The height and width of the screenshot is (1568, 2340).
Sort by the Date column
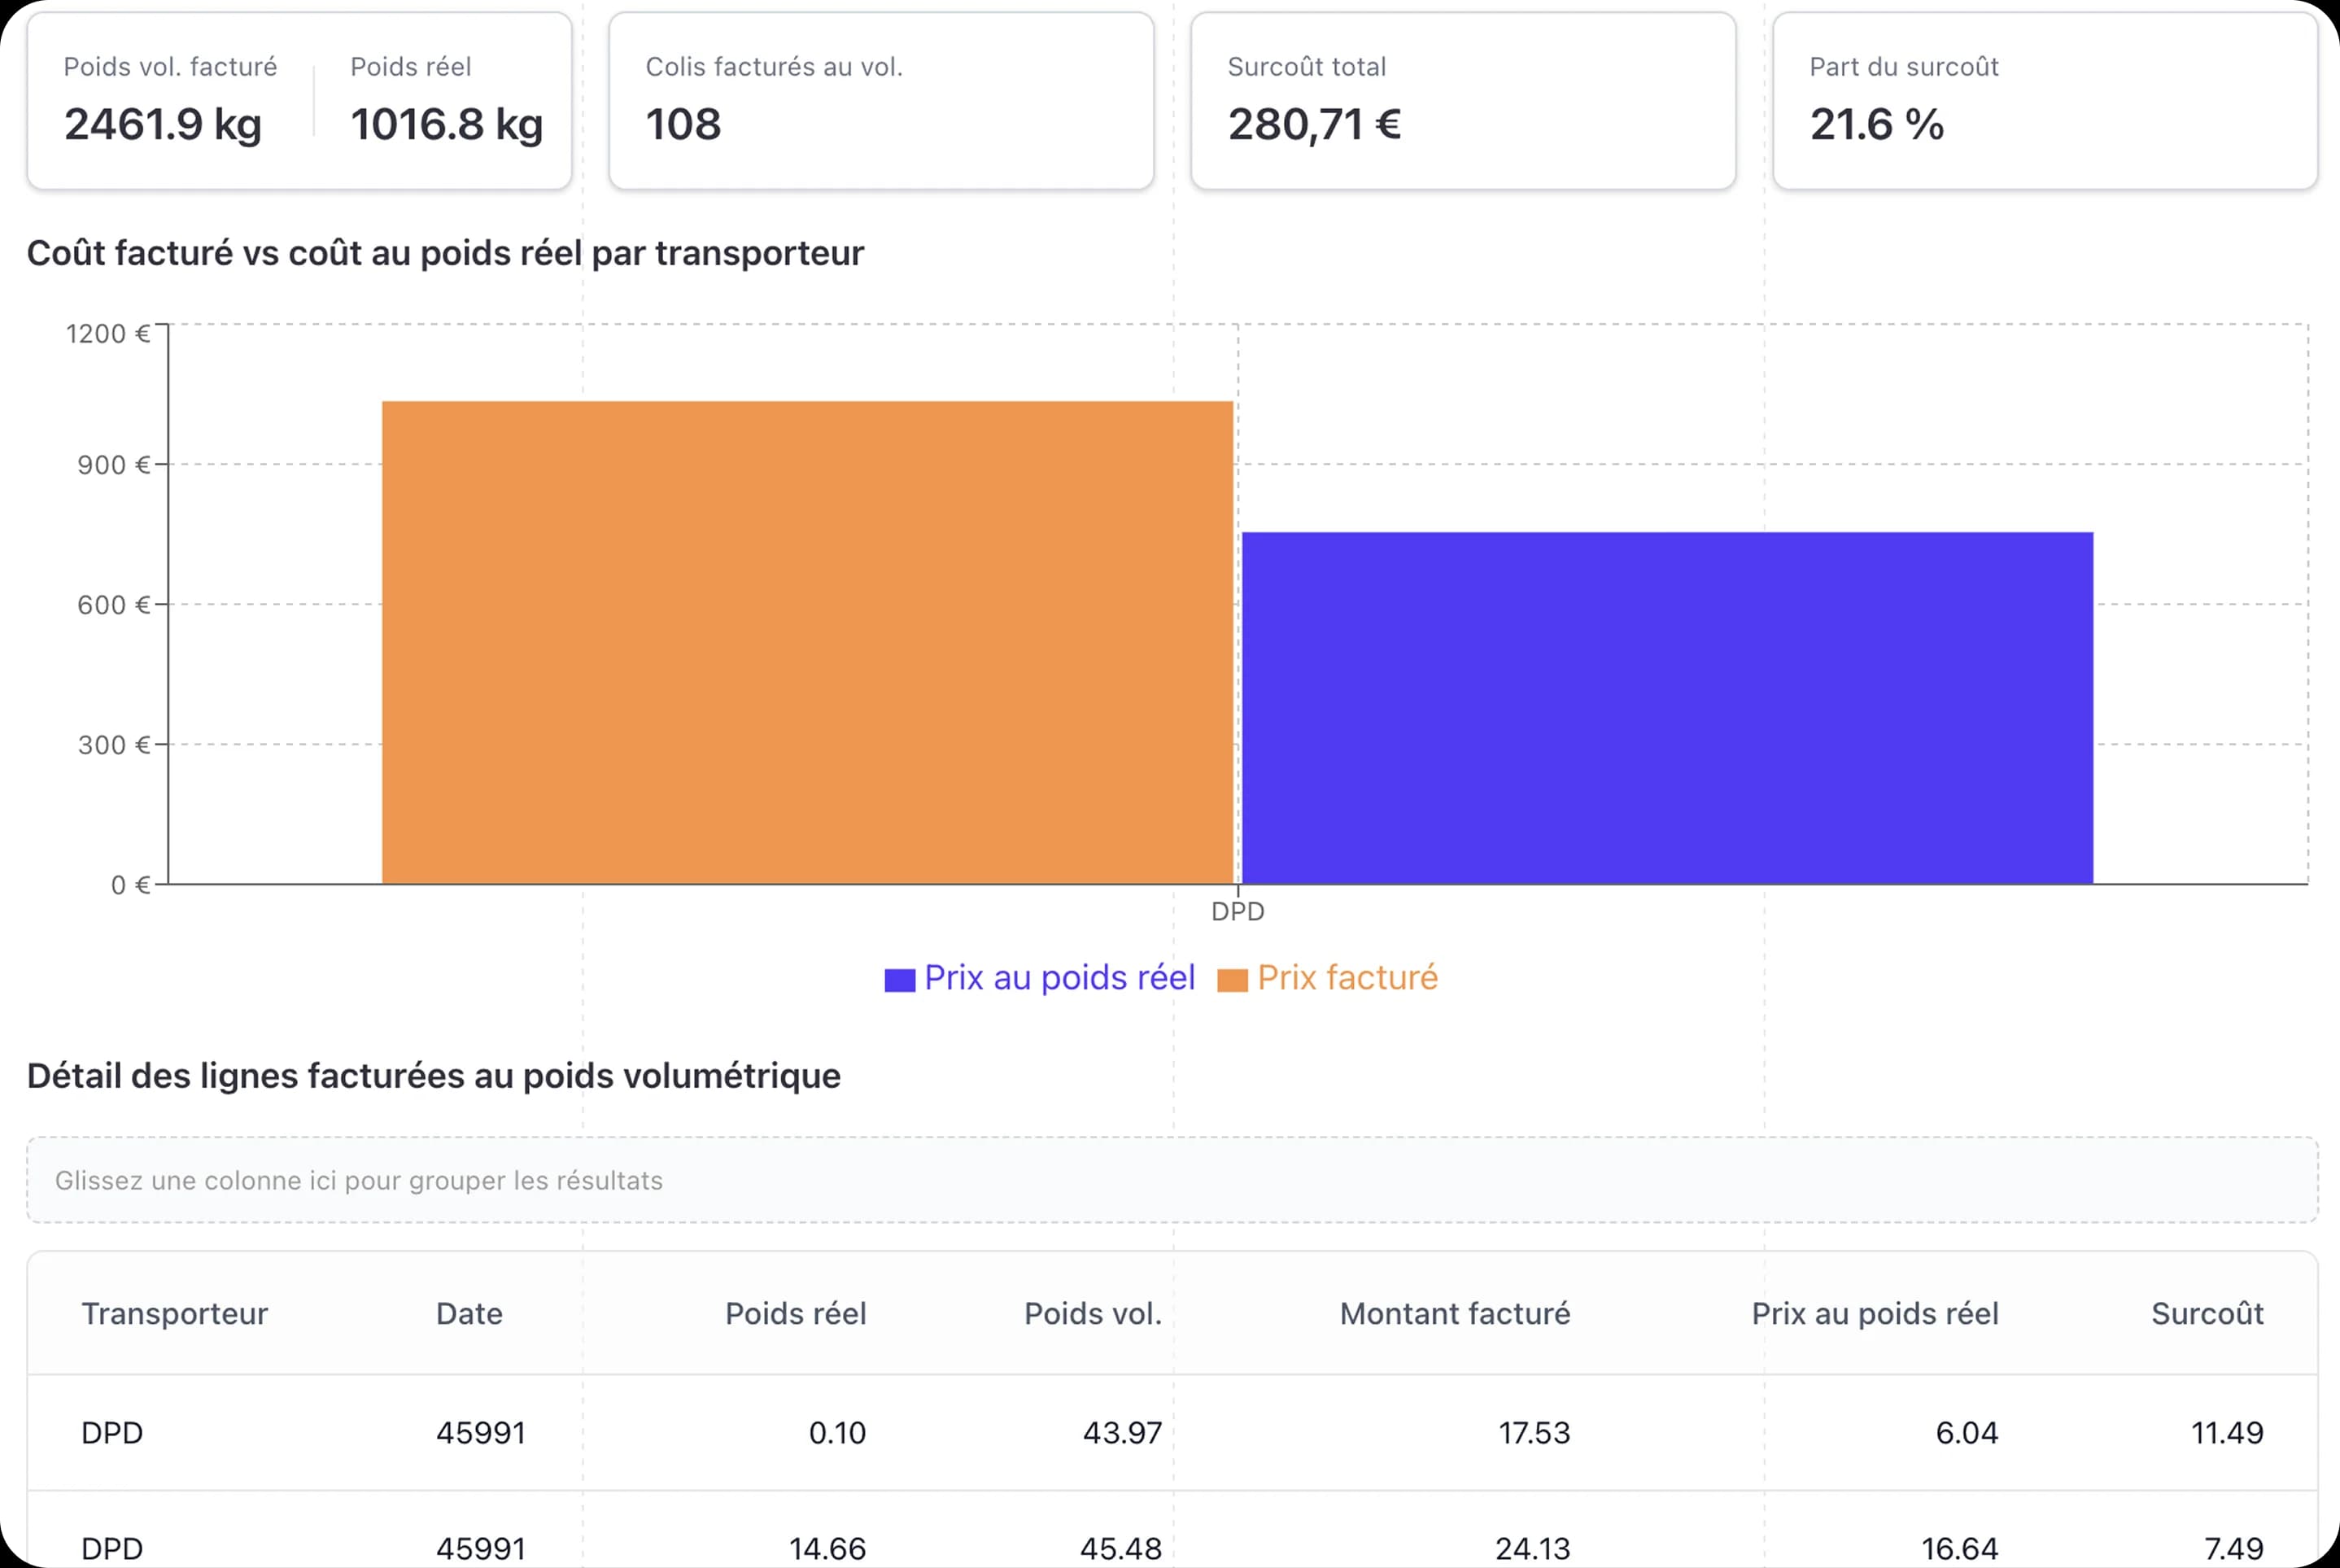tap(469, 1314)
